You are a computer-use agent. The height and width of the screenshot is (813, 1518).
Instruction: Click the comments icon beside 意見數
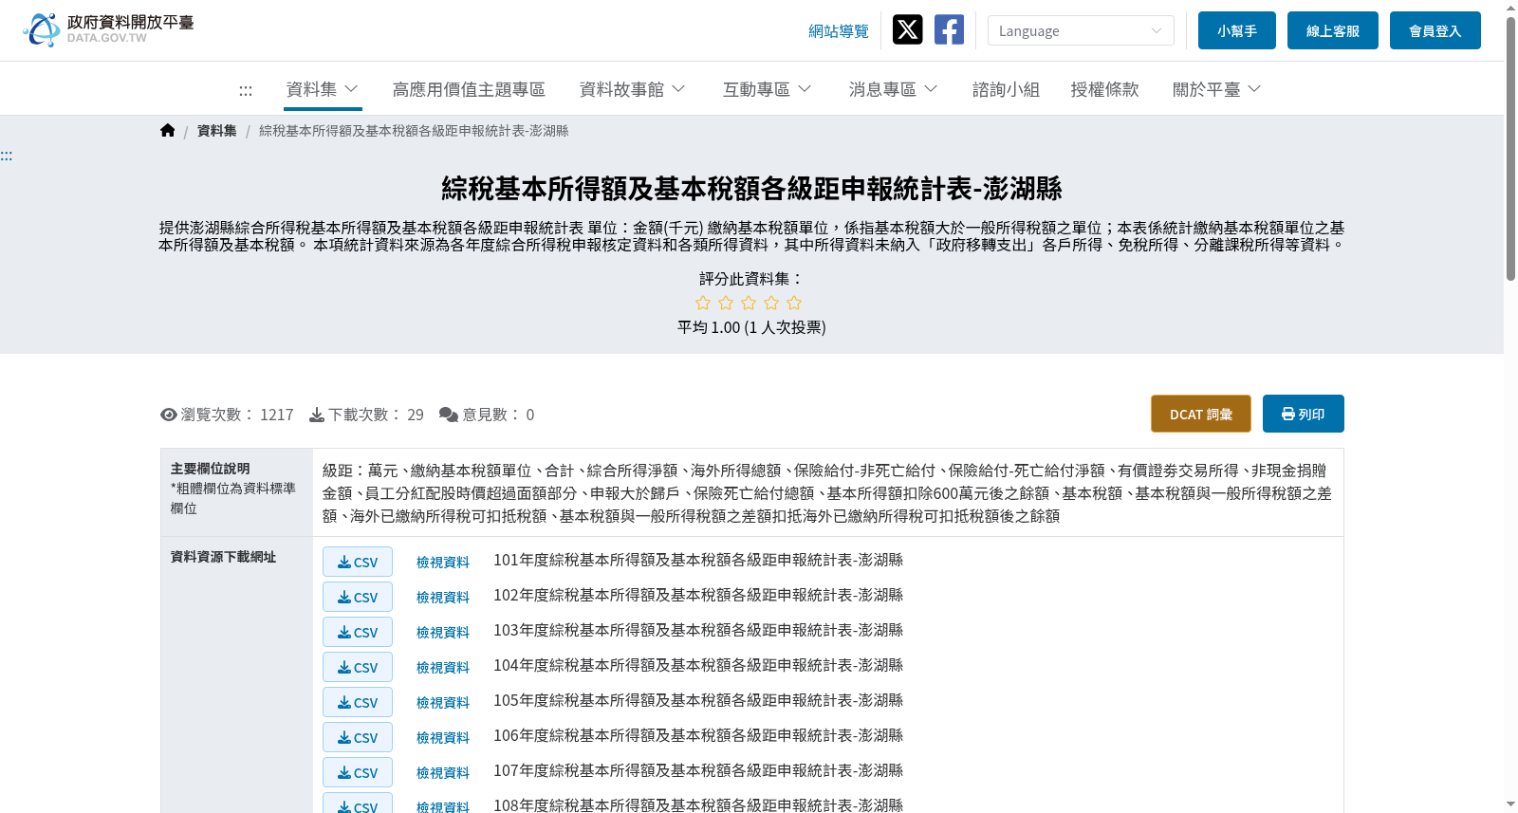[449, 415]
